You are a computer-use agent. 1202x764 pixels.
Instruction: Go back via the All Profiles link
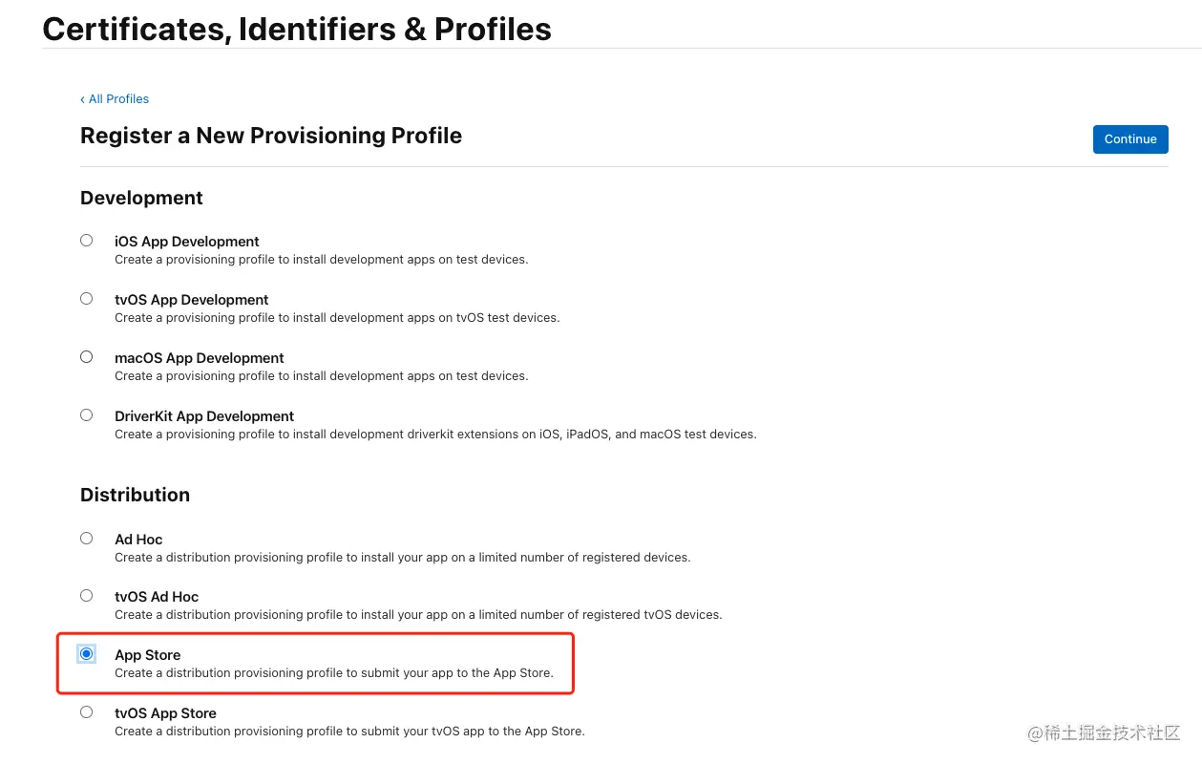[115, 99]
